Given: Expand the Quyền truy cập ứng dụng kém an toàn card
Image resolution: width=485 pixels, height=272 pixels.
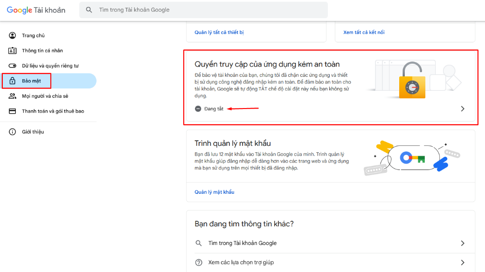Looking at the screenshot, I should [462, 109].
